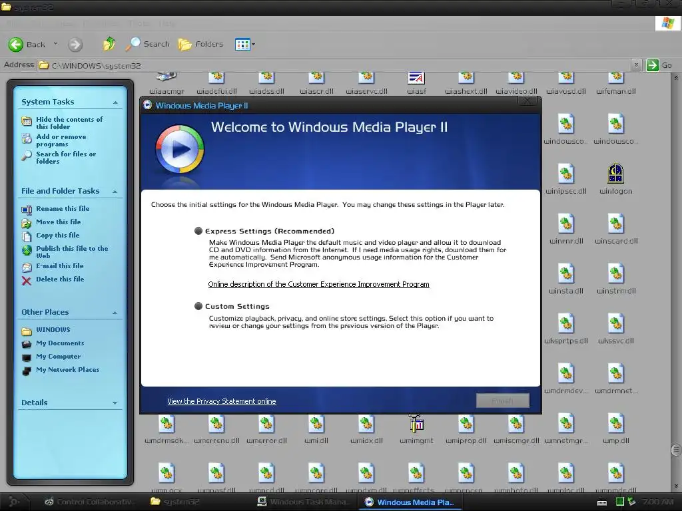Select the winlogon application icon

point(616,174)
